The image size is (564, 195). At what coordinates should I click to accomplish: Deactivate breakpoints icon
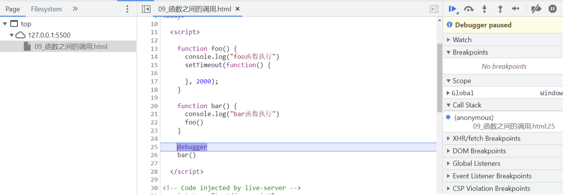pyautogui.click(x=536, y=9)
